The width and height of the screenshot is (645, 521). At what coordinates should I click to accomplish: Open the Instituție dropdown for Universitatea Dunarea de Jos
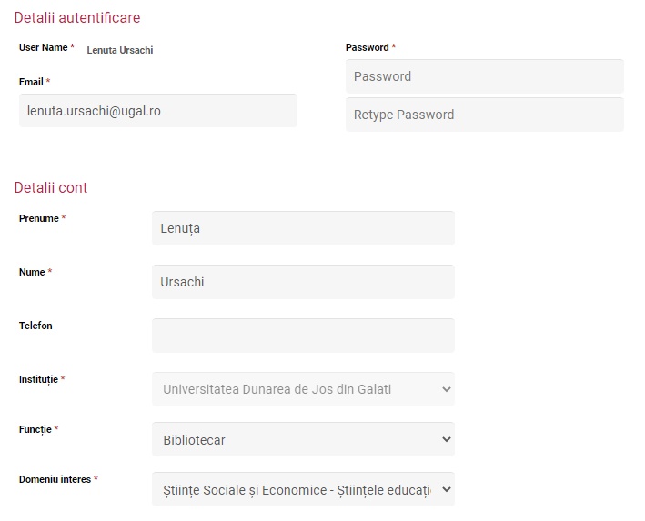(x=303, y=389)
